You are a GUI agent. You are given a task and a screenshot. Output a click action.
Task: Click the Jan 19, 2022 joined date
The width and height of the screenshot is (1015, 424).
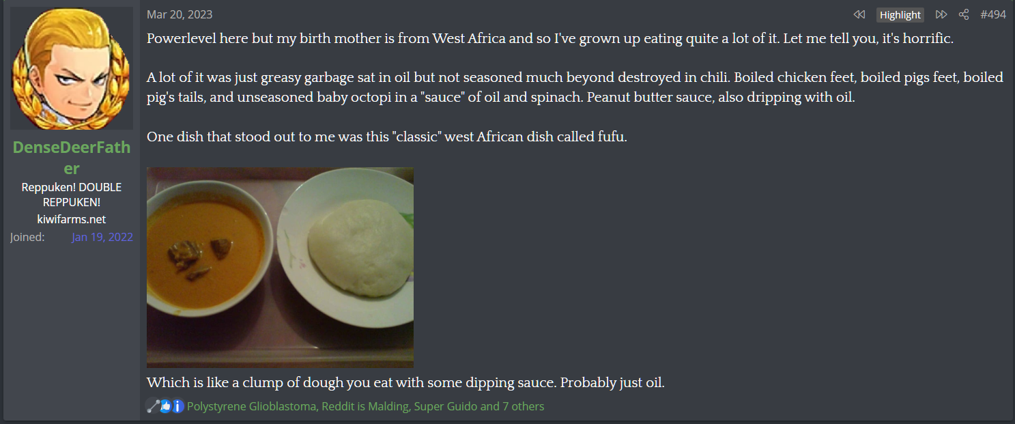[x=102, y=237]
